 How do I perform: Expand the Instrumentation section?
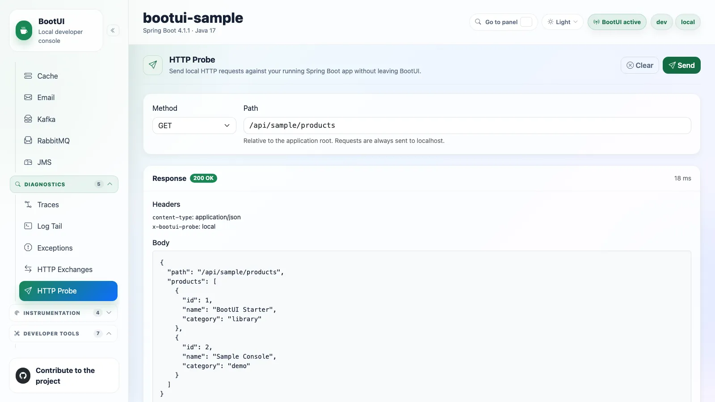[x=63, y=313]
